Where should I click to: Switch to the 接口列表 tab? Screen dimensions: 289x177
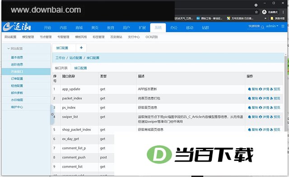pyautogui.click(x=61, y=68)
